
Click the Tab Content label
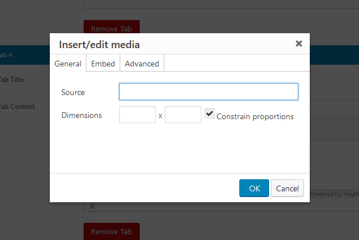point(17,107)
